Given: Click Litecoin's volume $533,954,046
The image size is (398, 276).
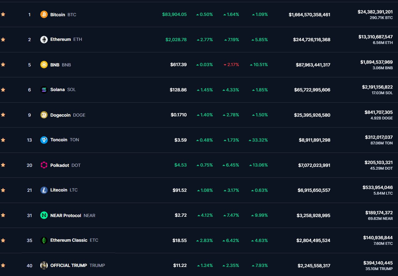Looking at the screenshot, I should [378, 187].
